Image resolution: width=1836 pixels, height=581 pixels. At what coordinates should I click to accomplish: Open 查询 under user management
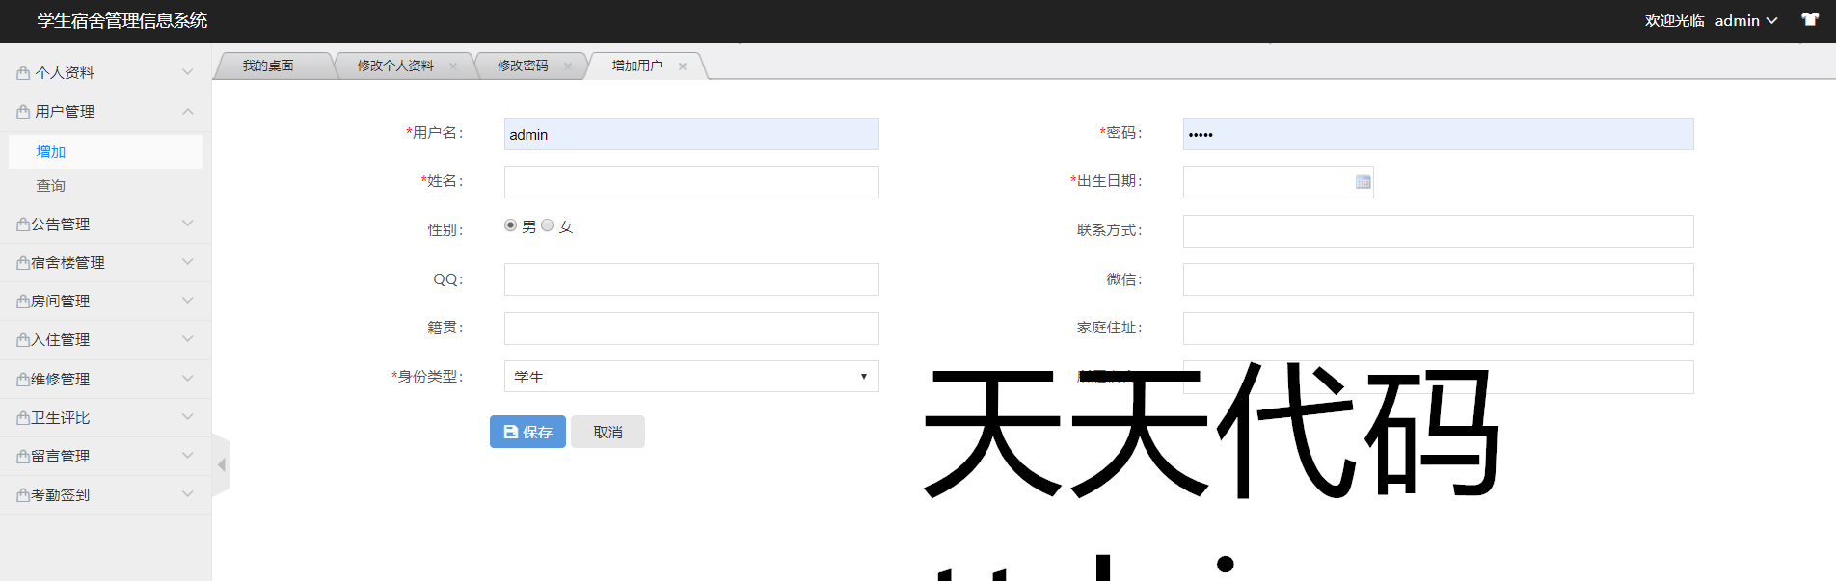pyautogui.click(x=51, y=186)
